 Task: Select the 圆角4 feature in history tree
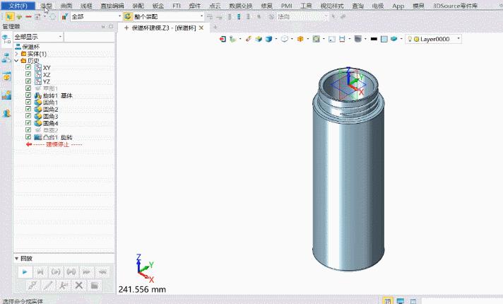tap(50, 123)
